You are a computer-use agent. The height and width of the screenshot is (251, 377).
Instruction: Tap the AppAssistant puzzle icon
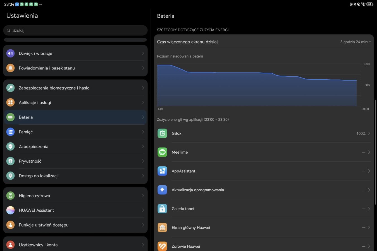point(162,171)
